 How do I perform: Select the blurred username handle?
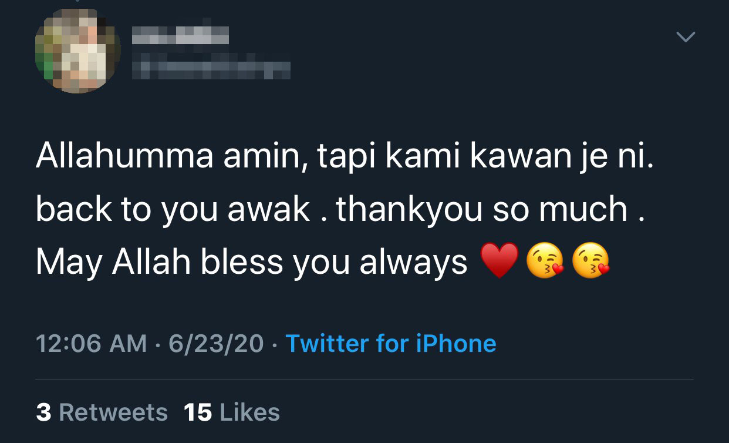pos(211,69)
